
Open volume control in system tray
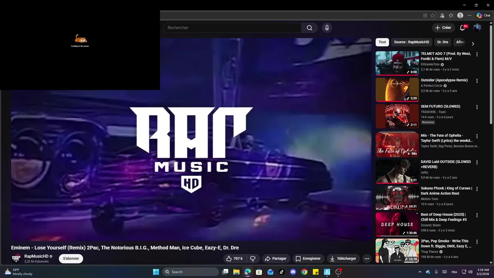click(471, 272)
